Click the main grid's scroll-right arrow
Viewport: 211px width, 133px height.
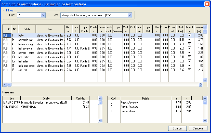[201, 84]
